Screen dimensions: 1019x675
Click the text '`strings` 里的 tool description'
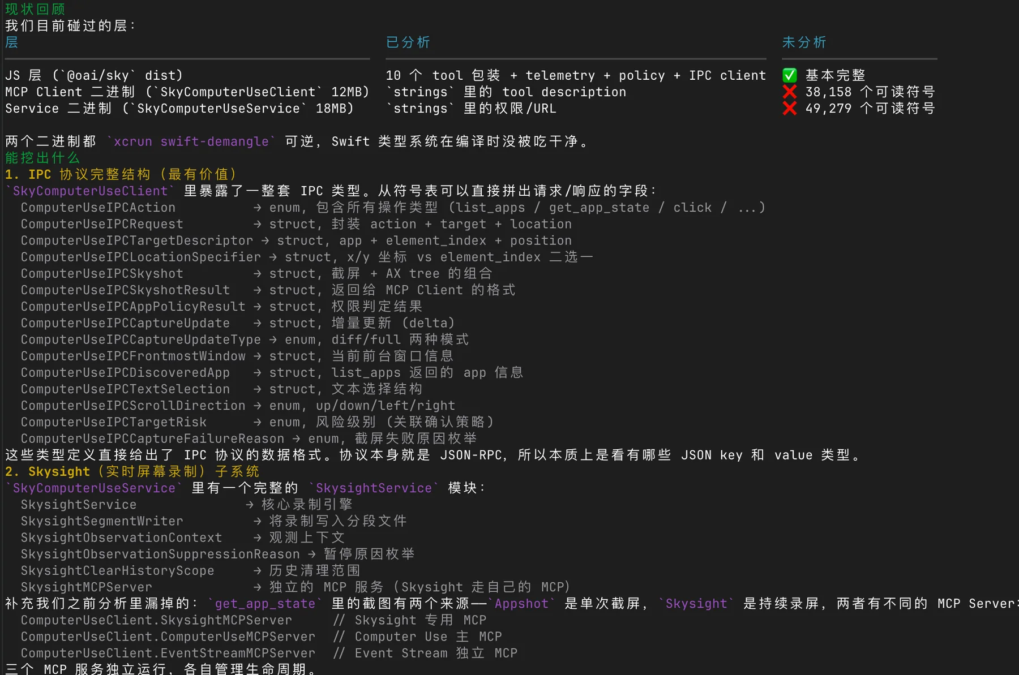[x=506, y=92]
